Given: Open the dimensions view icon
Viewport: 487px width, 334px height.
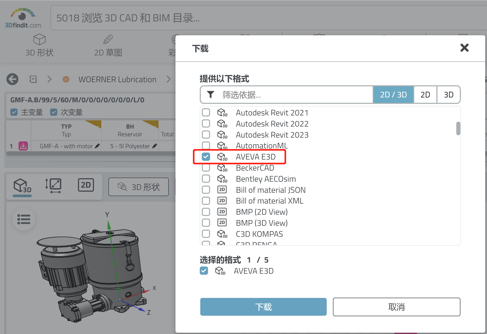Looking at the screenshot, I should point(53,186).
